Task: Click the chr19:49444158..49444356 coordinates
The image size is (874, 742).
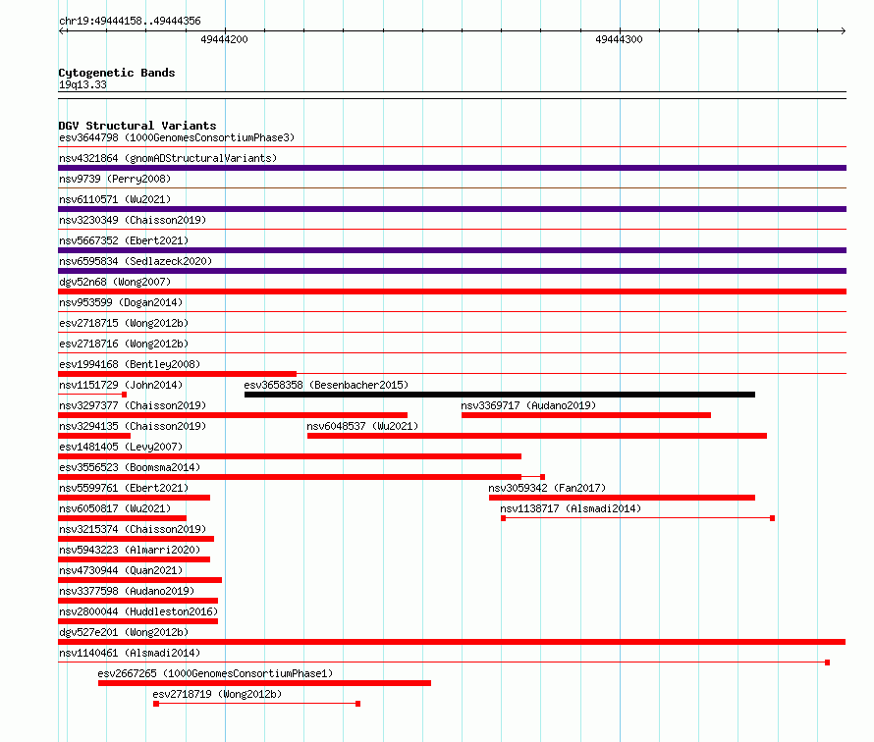Action: click(130, 22)
